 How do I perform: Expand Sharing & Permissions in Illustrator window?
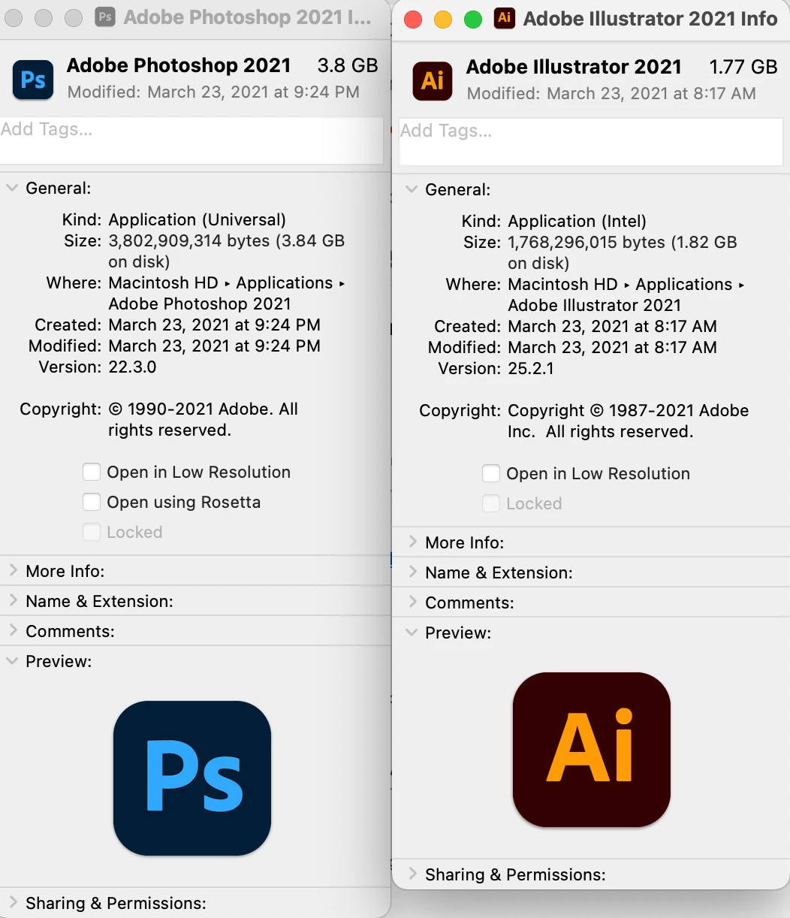[x=412, y=874]
